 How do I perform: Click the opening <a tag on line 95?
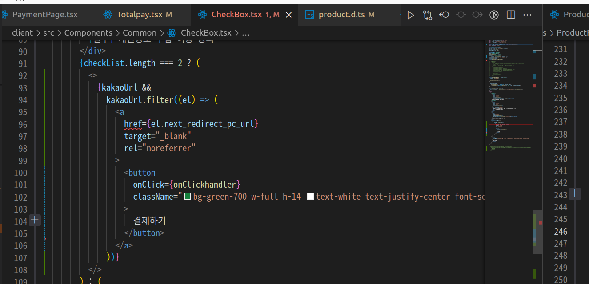(x=120, y=112)
